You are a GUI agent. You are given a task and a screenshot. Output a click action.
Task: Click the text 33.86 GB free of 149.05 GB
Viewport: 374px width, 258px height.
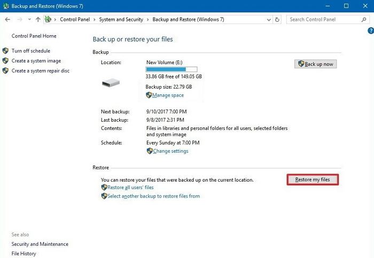(174, 76)
